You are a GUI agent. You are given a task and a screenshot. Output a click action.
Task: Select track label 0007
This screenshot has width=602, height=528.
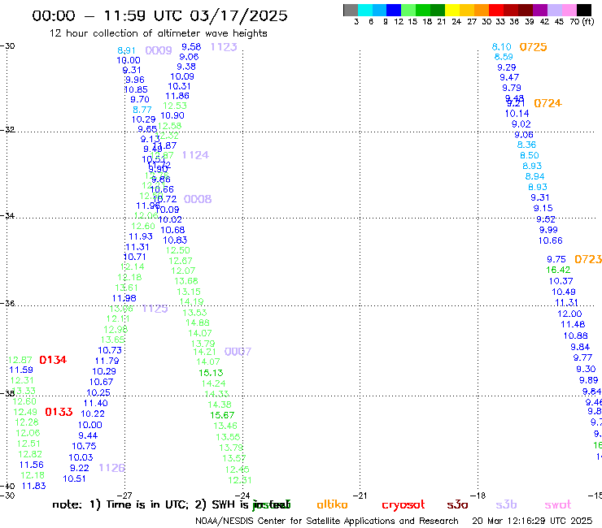[x=238, y=352]
